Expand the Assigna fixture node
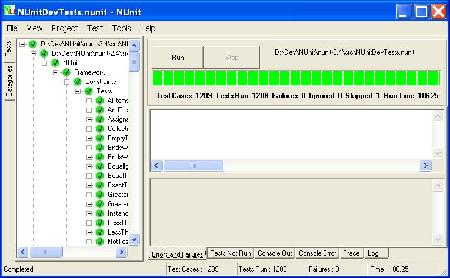 tap(89, 120)
